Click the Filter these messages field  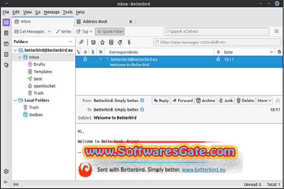coord(217,42)
